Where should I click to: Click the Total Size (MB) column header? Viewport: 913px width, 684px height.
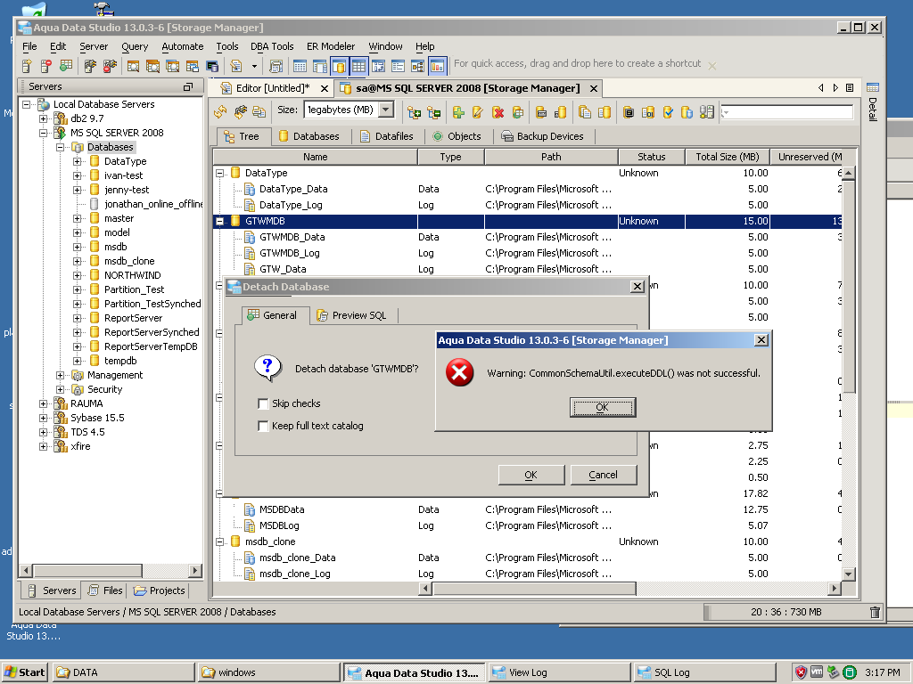[728, 157]
